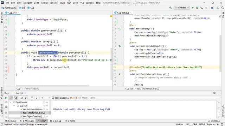This screenshot has height=126, width=225.
Task: Close the CupTest.java editor tab
Action: 131,13
